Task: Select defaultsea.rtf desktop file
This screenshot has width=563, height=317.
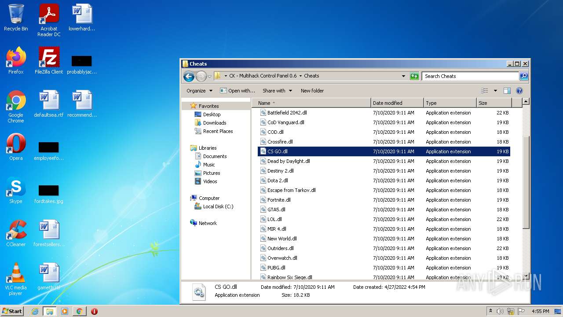Action: click(x=49, y=104)
